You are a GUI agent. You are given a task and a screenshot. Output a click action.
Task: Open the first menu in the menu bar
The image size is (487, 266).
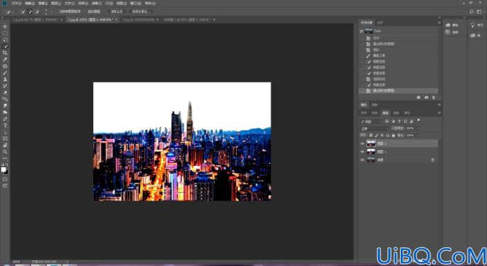[16, 3]
